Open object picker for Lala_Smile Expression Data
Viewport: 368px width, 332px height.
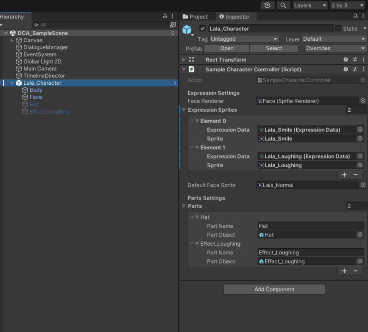click(360, 129)
